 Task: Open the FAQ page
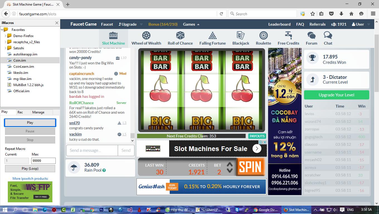coord(300,24)
